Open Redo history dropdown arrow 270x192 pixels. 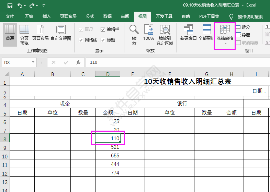pyautogui.click(x=37, y=6)
